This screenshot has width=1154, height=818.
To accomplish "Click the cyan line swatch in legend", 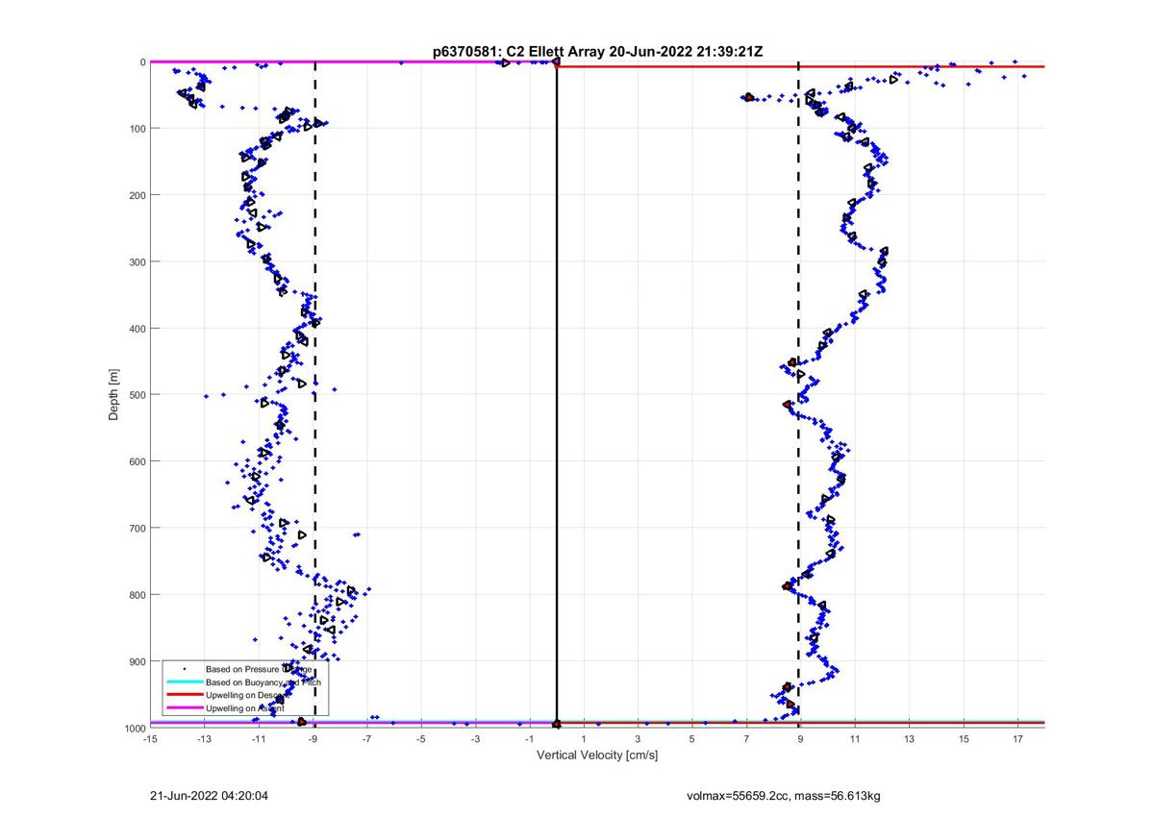I will (183, 682).
